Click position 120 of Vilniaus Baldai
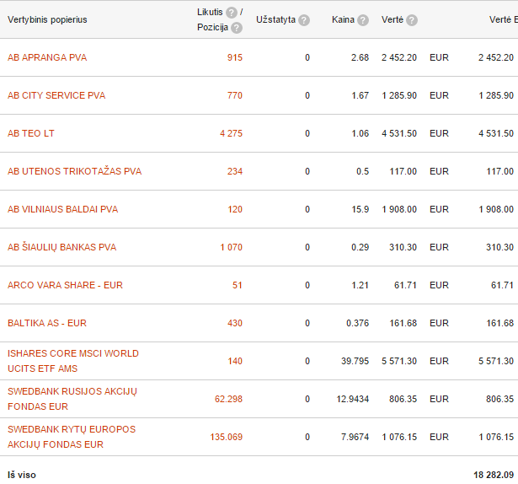Screen dimensions: 518x484 [x=235, y=209]
